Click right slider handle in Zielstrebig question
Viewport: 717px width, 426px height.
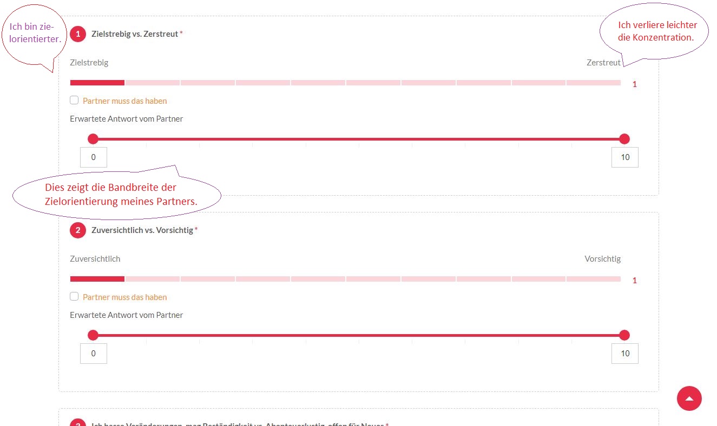(624, 139)
